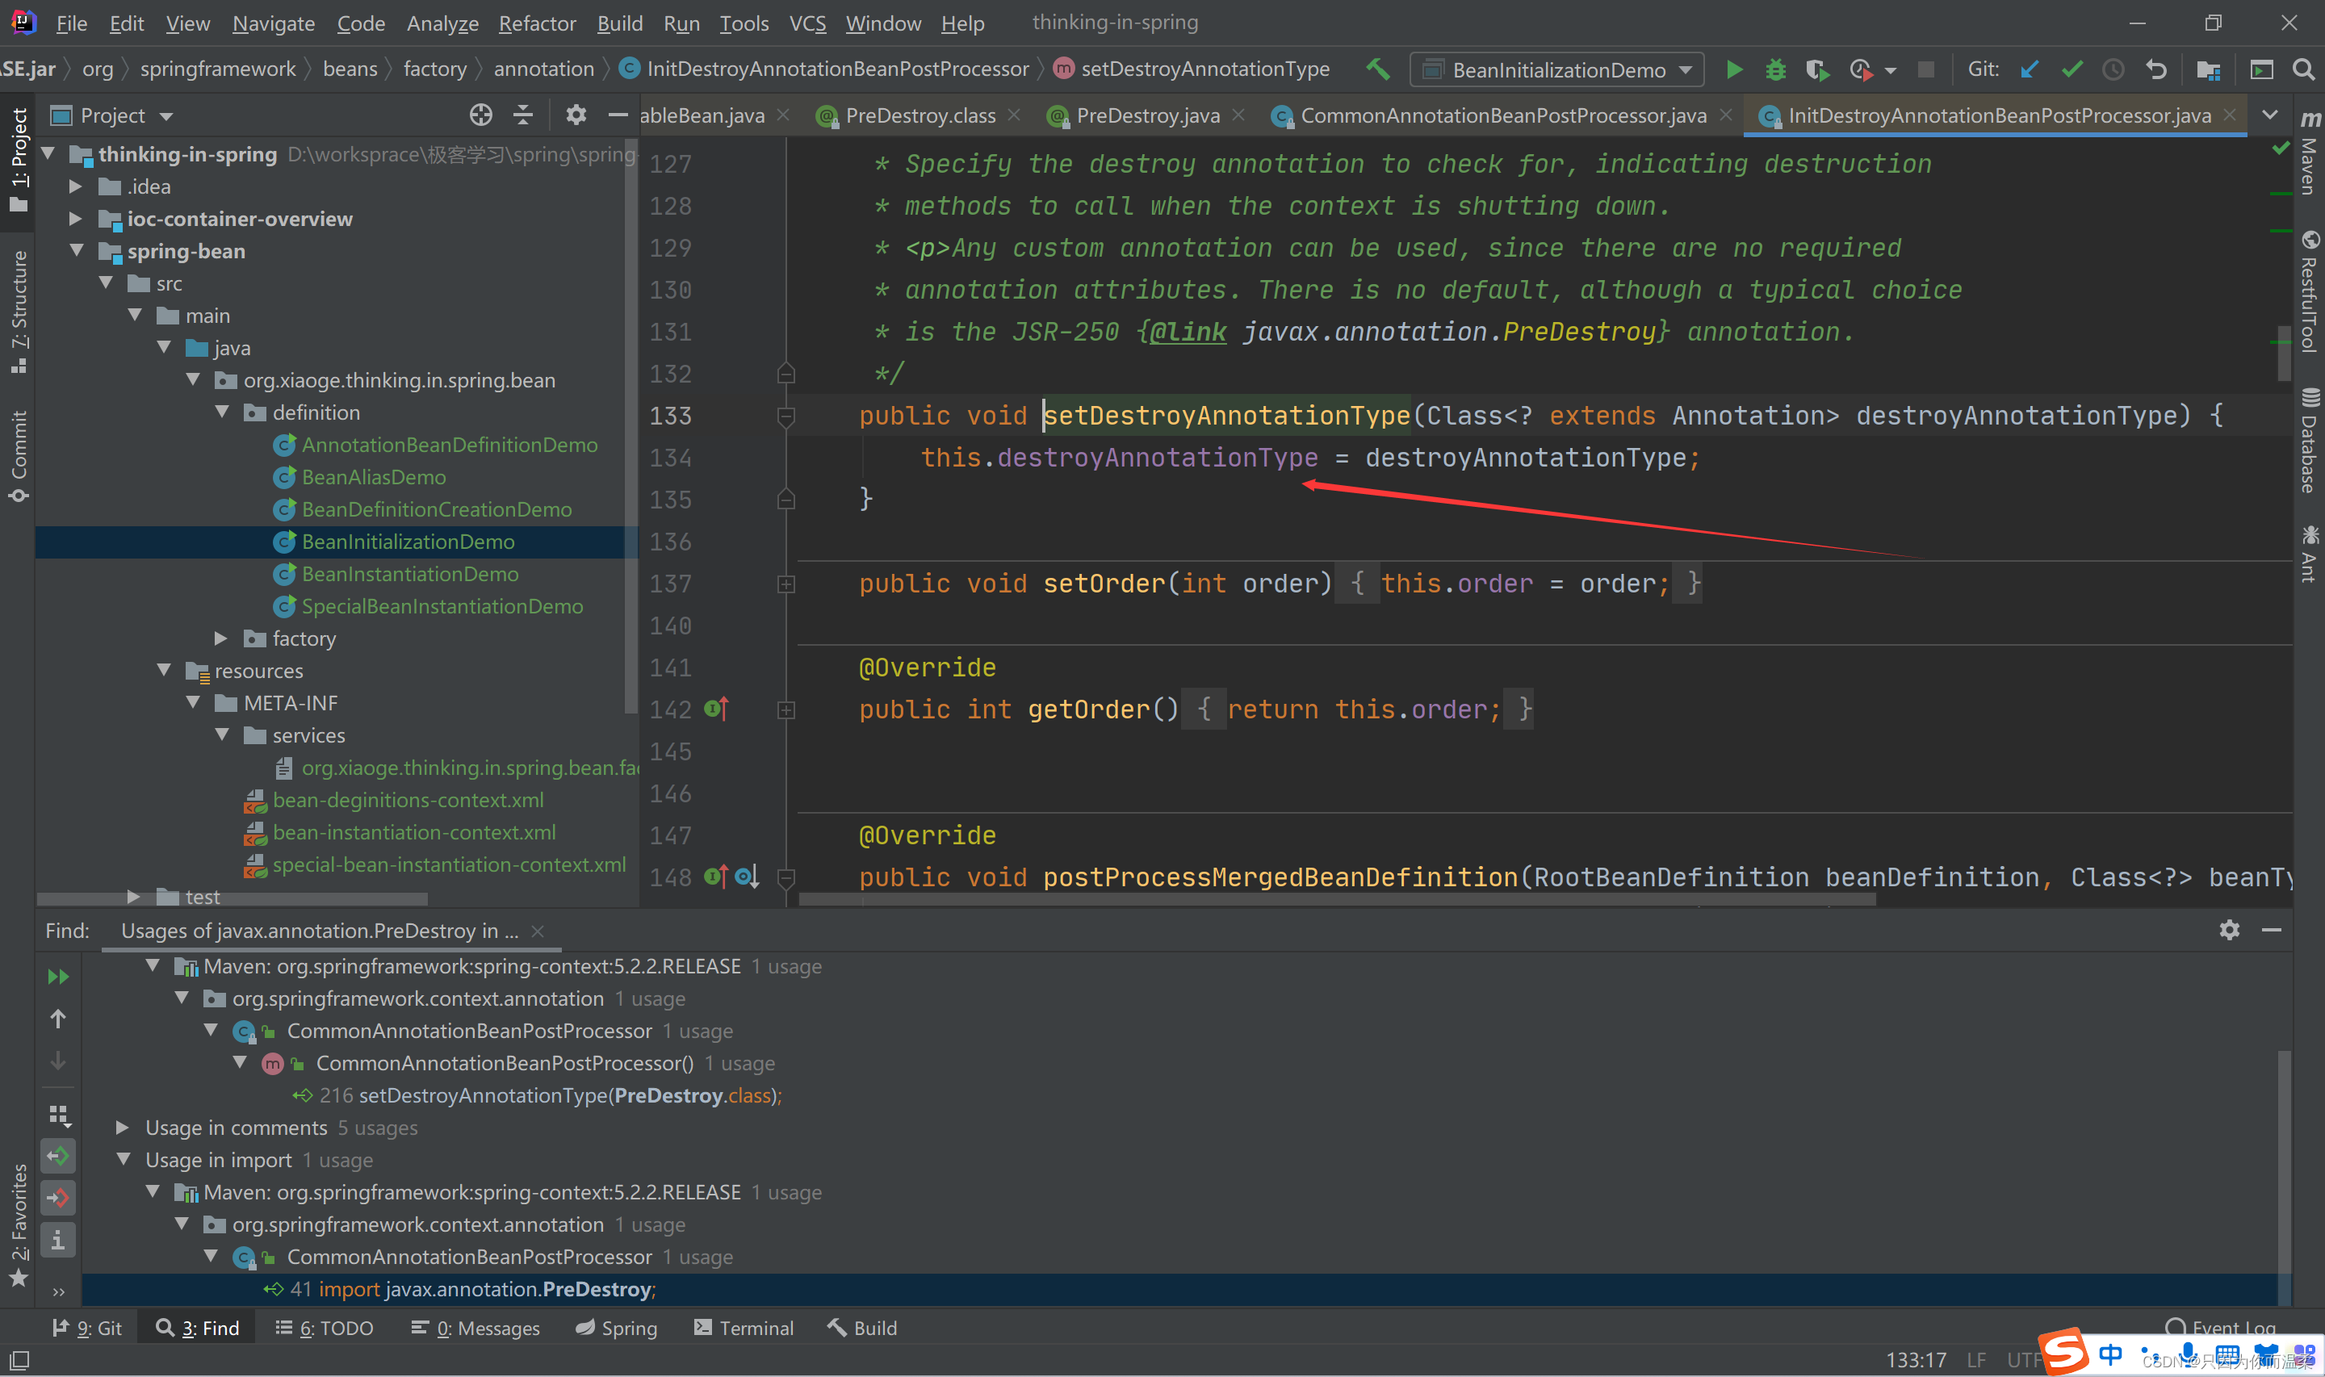Click the Build project hammer icon

point(1378,69)
